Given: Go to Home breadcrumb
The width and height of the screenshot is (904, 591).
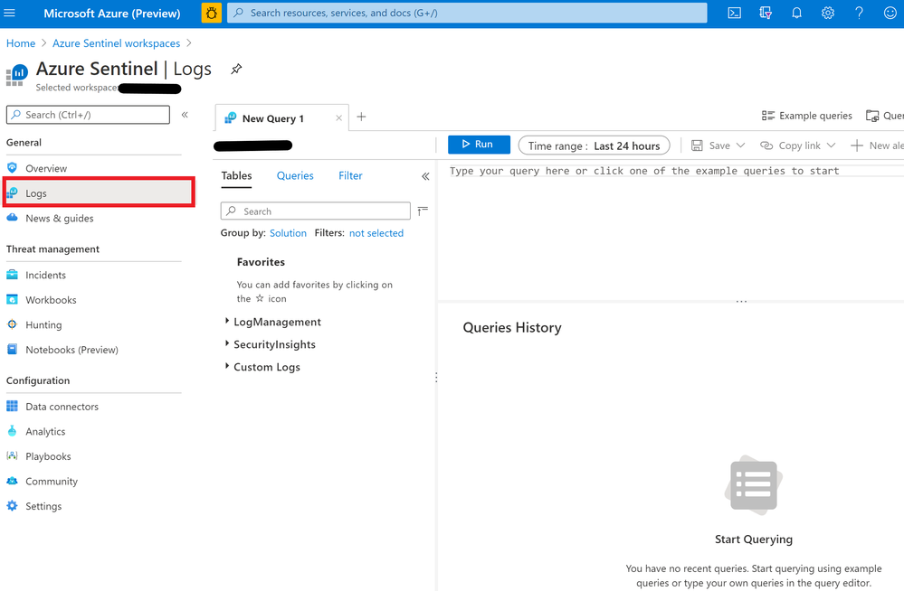Looking at the screenshot, I should pyautogui.click(x=21, y=43).
